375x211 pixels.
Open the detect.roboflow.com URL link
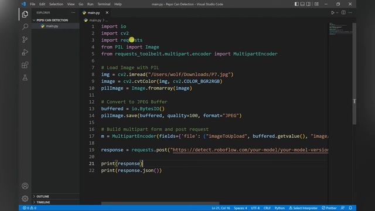pos(250,150)
